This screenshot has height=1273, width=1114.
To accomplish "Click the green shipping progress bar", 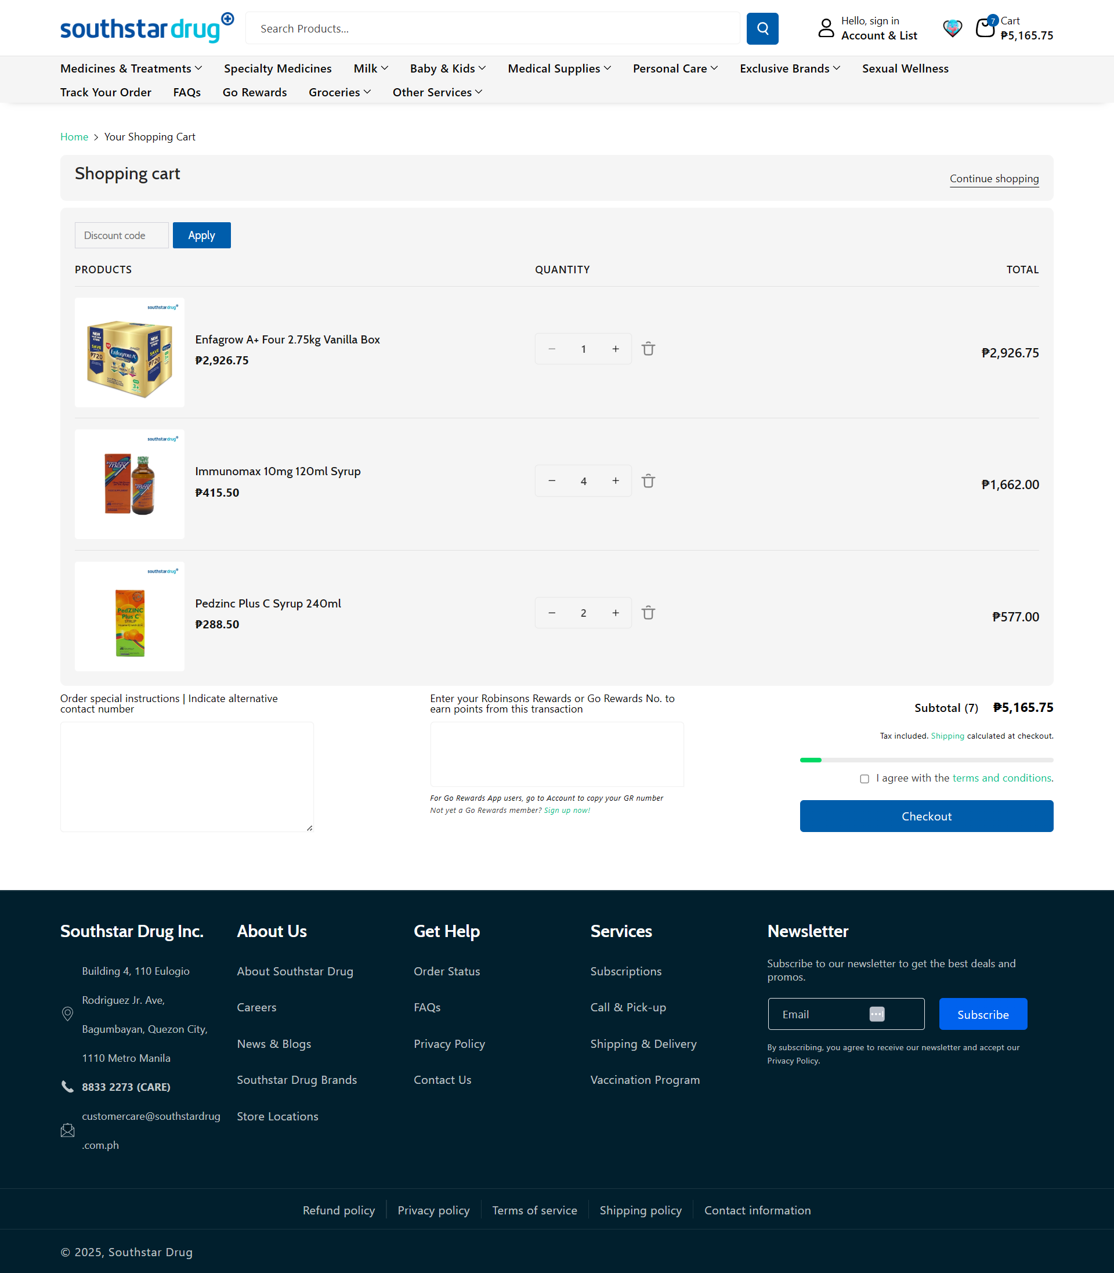I will (x=811, y=760).
